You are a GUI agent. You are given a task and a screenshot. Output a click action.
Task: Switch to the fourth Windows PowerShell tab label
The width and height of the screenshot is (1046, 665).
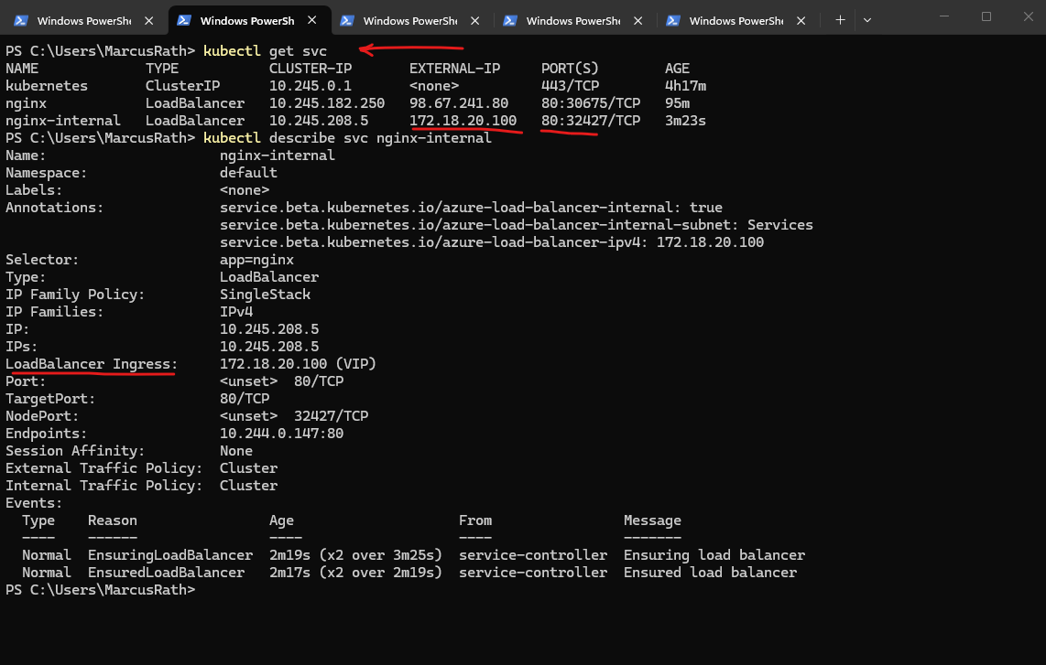(574, 20)
